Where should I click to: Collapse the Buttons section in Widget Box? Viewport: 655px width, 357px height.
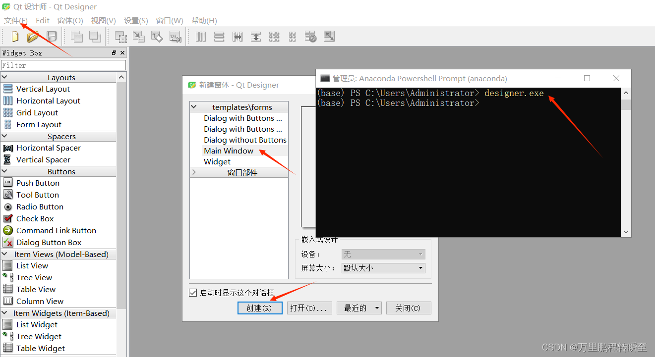pos(59,171)
